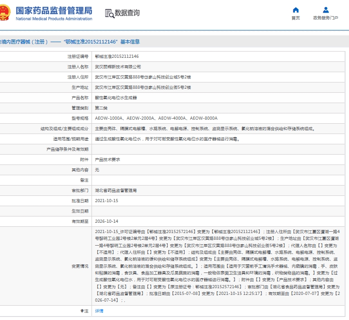The height and width of the screenshot is (320, 349).
Task: Select the 注册人住所 address value
Action: point(143,77)
